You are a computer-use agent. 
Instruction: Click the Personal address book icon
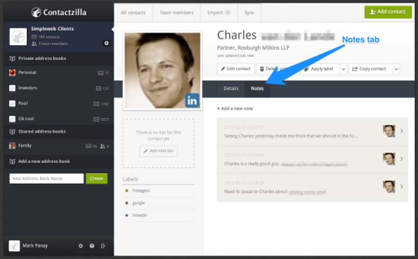point(12,72)
